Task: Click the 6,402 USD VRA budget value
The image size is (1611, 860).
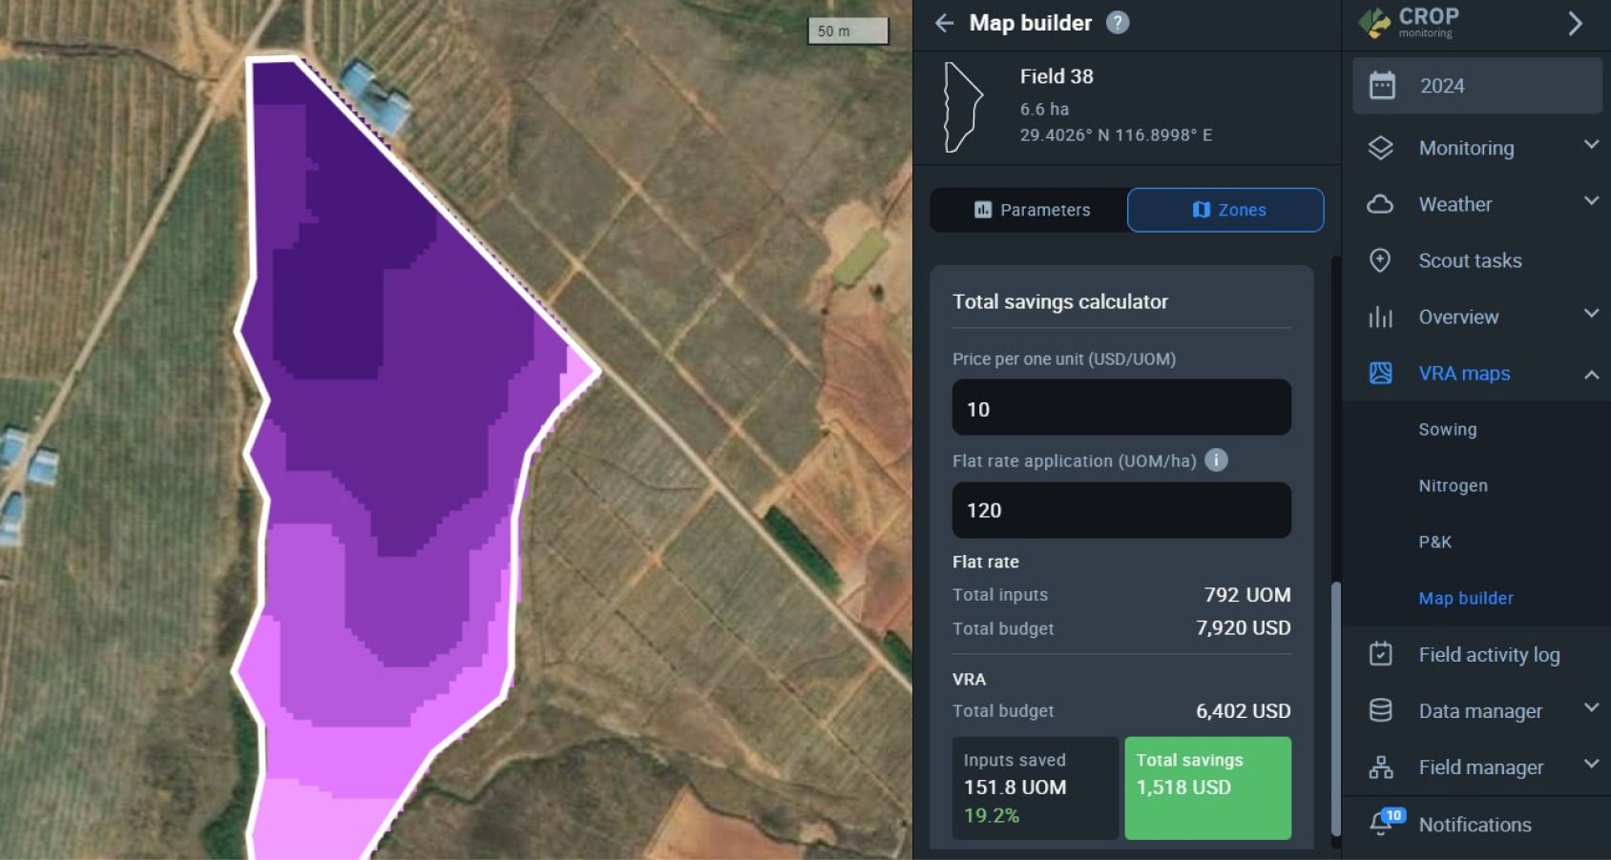Action: [x=1243, y=710]
